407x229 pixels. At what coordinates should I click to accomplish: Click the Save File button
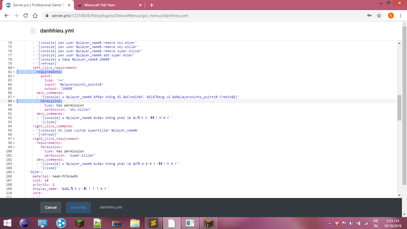78,208
